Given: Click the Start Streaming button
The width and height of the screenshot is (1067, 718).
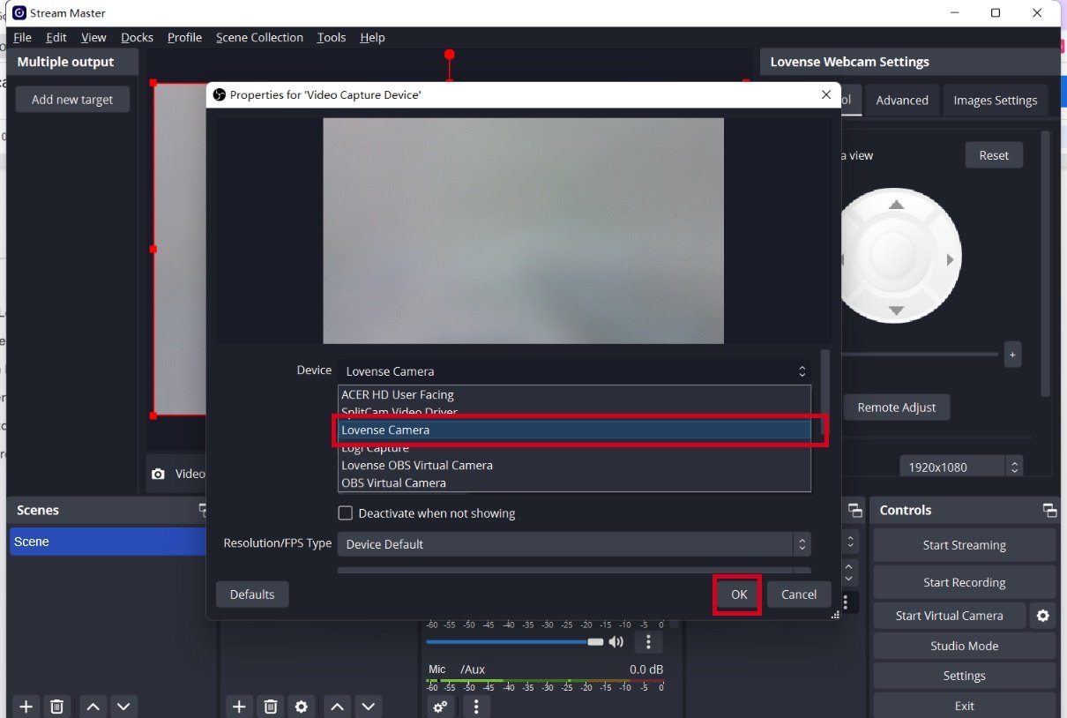Looking at the screenshot, I should (x=964, y=545).
